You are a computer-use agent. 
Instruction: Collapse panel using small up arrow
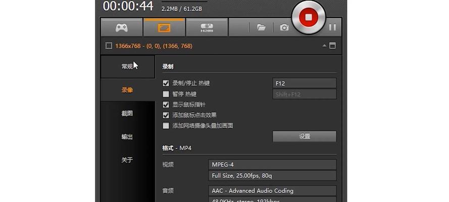point(324,45)
